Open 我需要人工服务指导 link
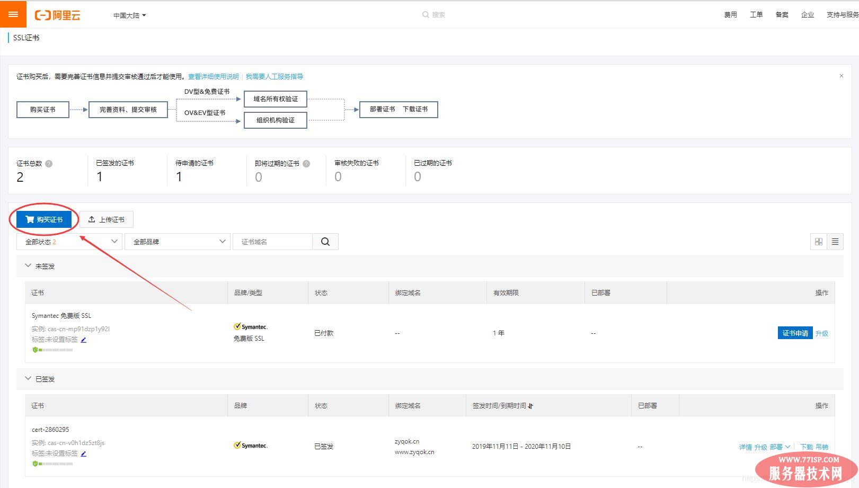This screenshot has height=488, width=859. (x=274, y=77)
